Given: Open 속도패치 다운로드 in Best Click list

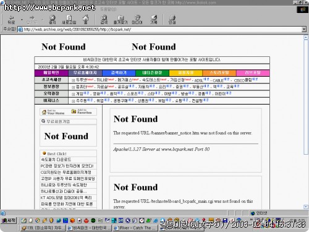Looking at the screenshot, I should coord(56,160).
